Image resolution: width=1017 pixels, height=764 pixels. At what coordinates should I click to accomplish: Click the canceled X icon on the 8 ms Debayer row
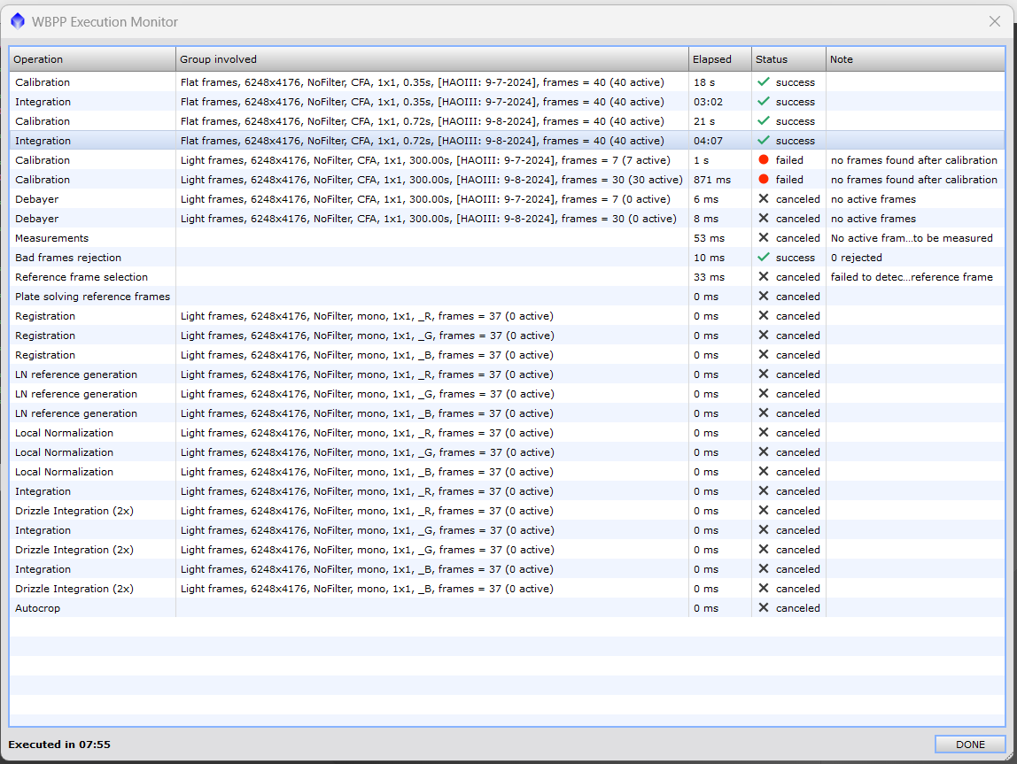click(x=764, y=219)
